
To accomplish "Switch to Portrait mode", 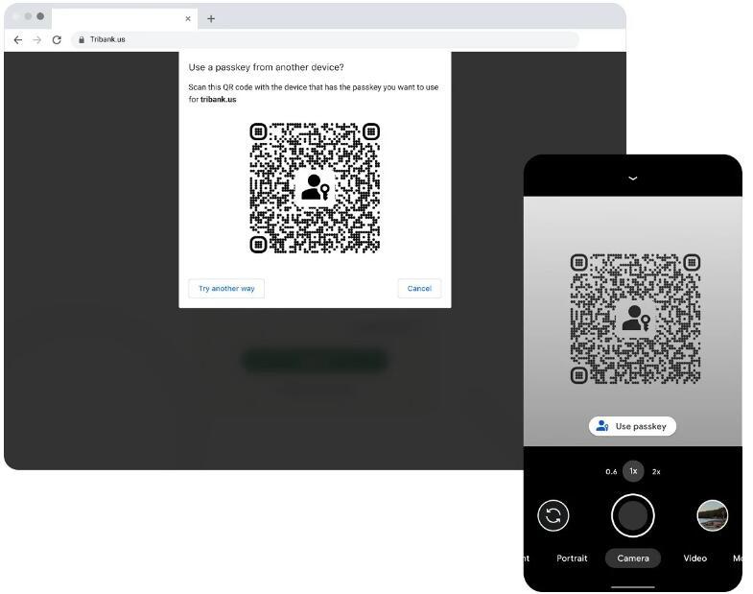I will 572,558.
